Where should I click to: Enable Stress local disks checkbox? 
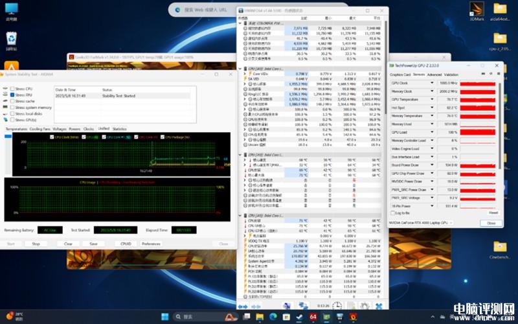point(12,113)
